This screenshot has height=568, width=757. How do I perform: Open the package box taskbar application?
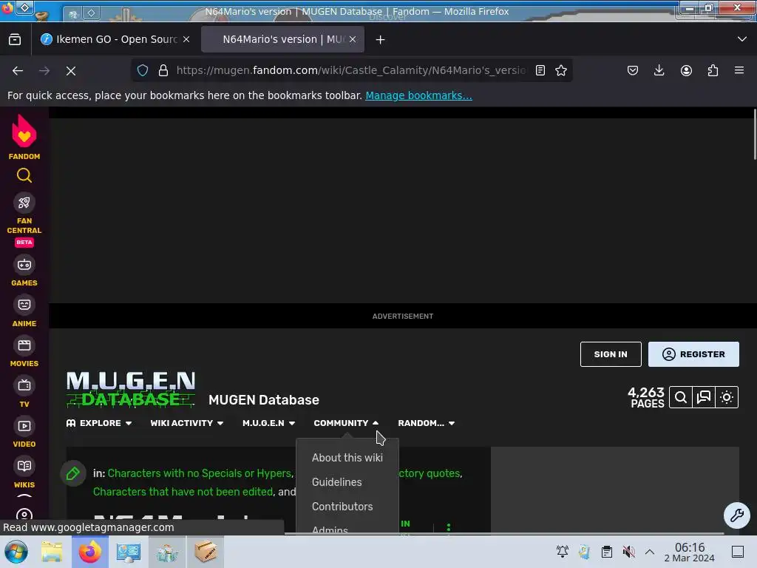pyautogui.click(x=206, y=552)
